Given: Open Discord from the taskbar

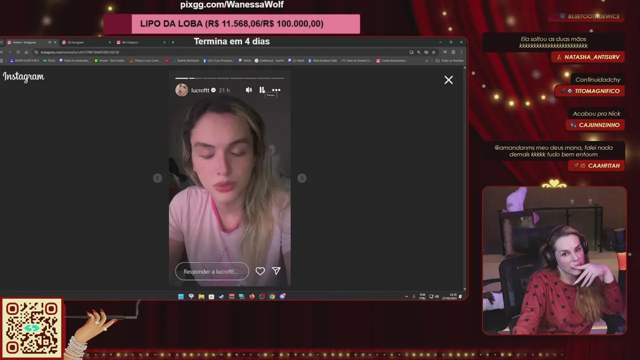Looking at the screenshot, I should coord(282,296).
